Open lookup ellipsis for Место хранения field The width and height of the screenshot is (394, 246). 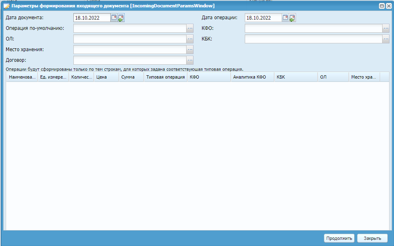click(190, 50)
